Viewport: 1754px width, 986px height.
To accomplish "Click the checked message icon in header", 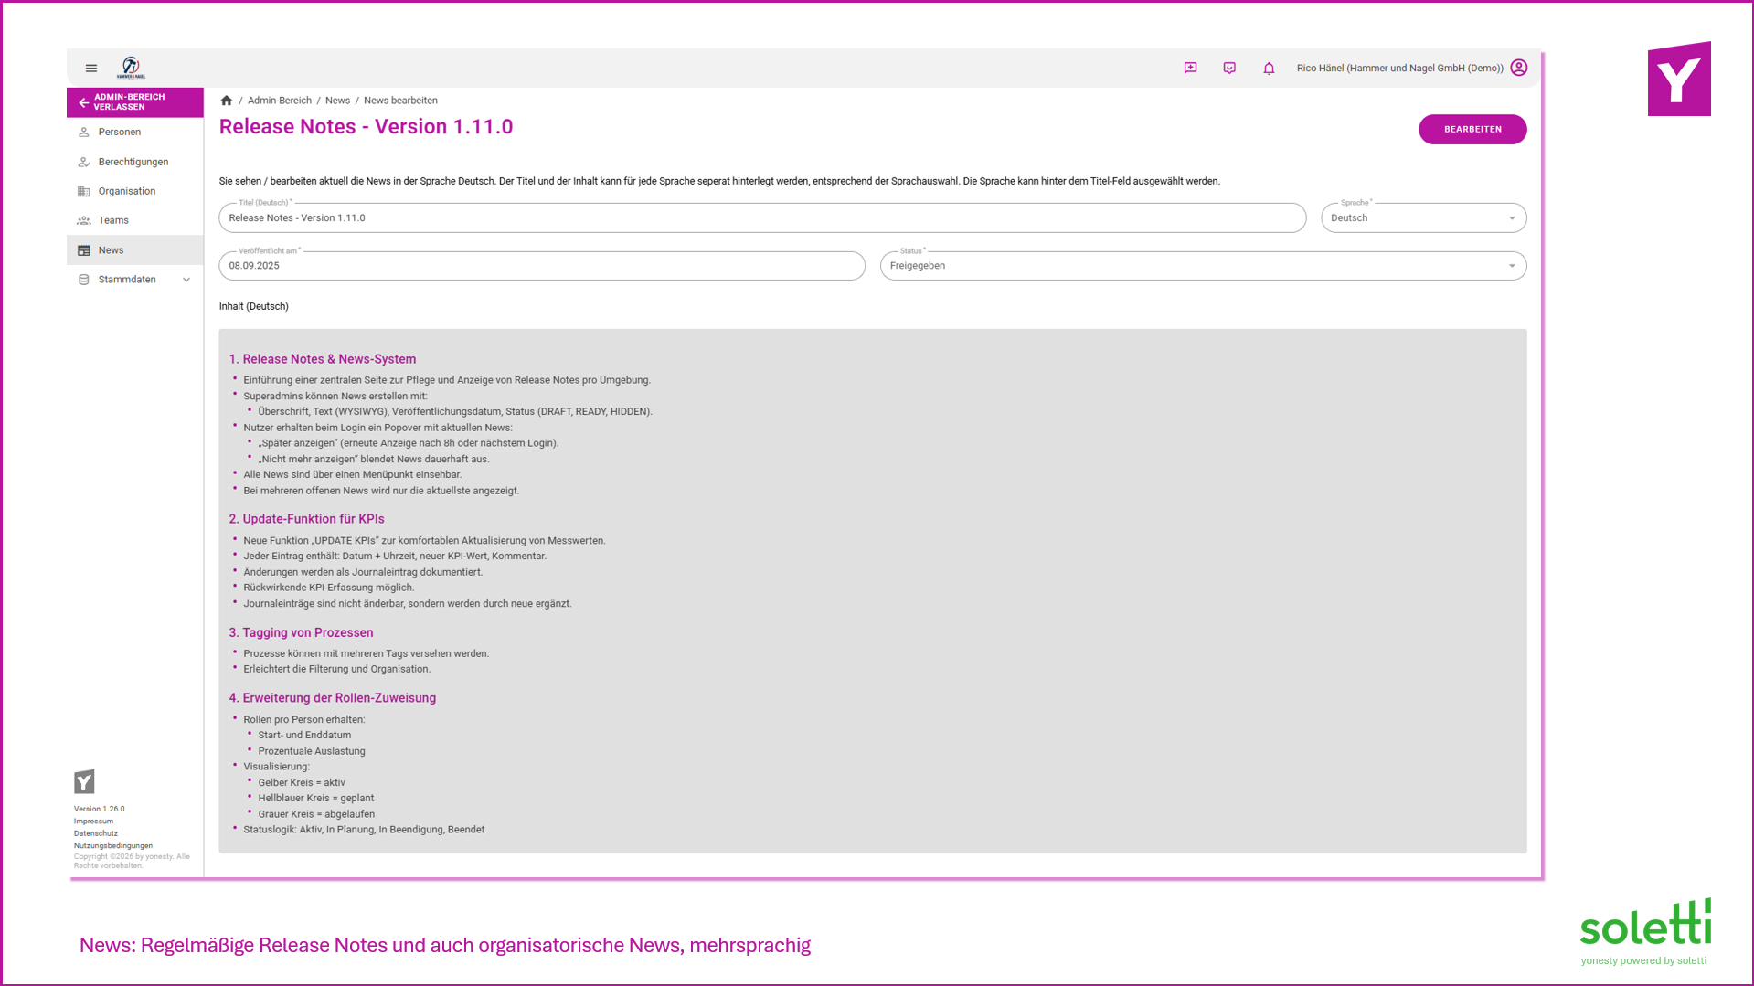I will (x=1229, y=69).
